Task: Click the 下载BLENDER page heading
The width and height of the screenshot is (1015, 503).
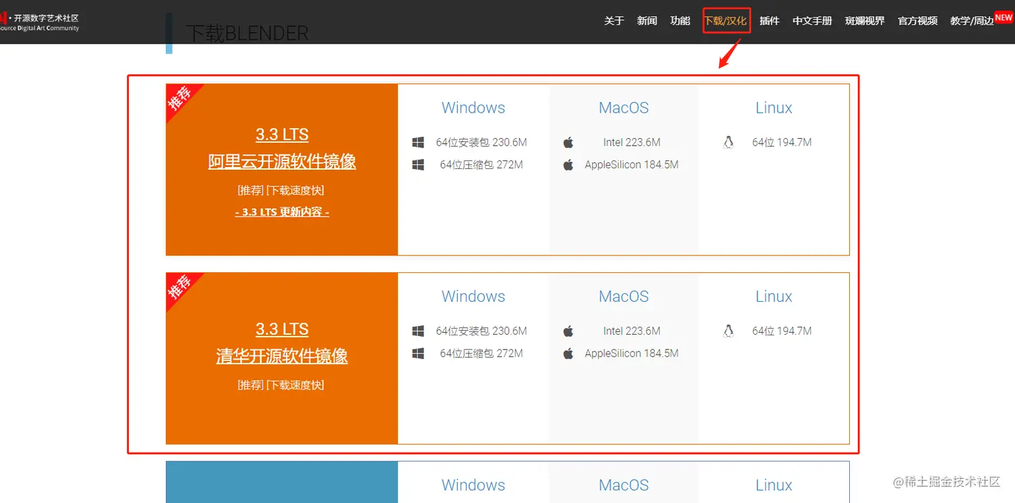Action: [246, 34]
